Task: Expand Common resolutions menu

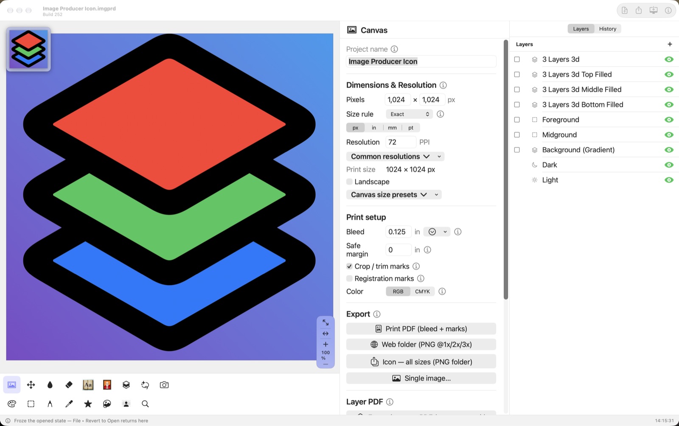Action: pyautogui.click(x=395, y=157)
